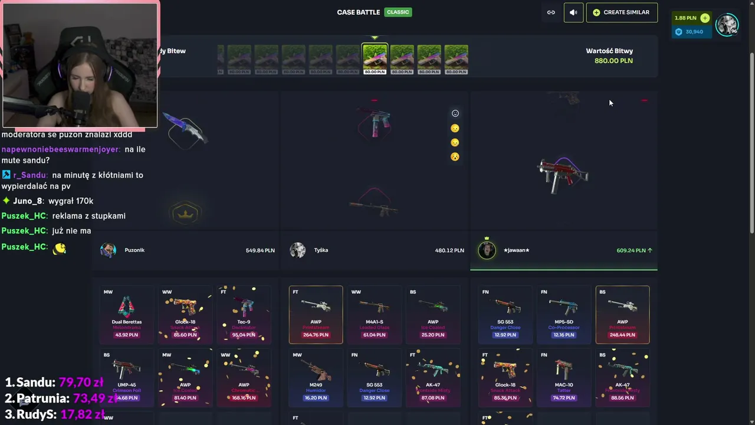Open the outlined smiley emoji picker
The width and height of the screenshot is (755, 425).
[455, 113]
